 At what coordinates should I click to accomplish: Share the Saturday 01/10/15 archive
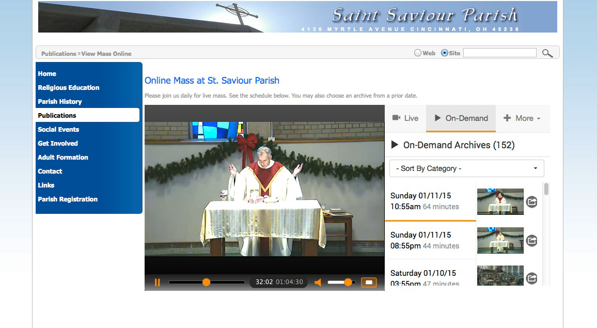531,278
